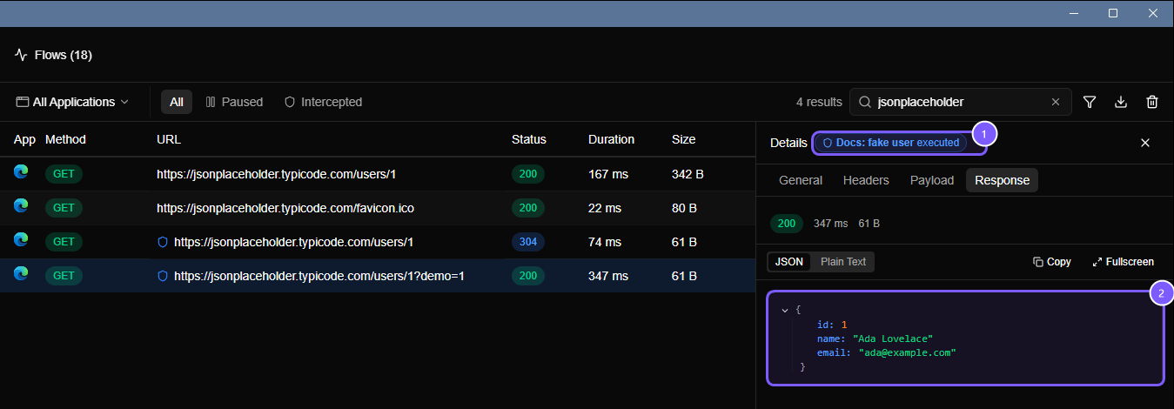
Task: Click the trash delete icon
Action: [1152, 102]
